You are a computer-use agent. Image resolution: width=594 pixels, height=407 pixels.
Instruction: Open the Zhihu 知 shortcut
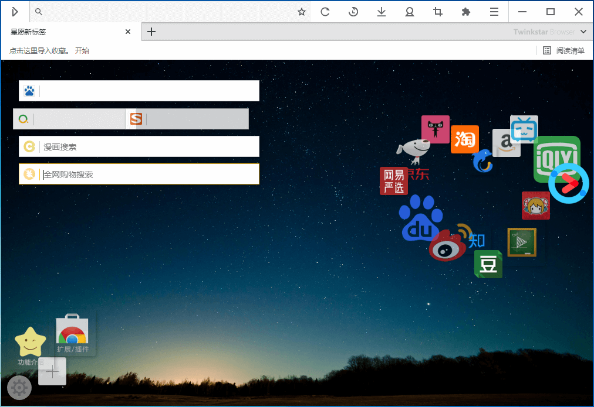[477, 240]
